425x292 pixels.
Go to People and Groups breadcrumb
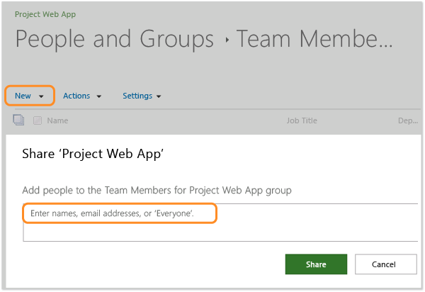(114, 40)
